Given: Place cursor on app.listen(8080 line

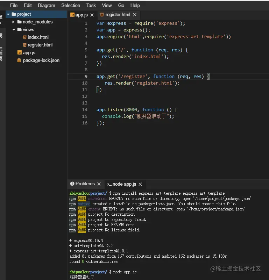Looking at the screenshot, I should pyautogui.click(x=137, y=110).
